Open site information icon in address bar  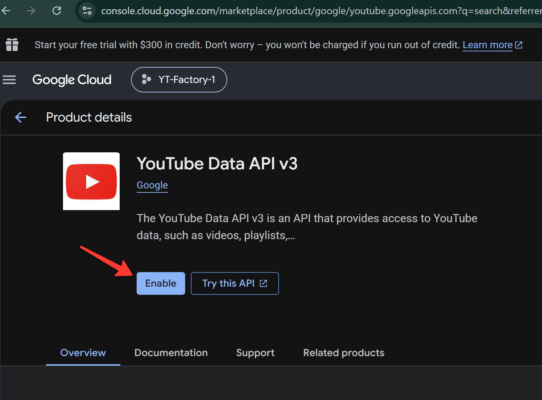(87, 11)
